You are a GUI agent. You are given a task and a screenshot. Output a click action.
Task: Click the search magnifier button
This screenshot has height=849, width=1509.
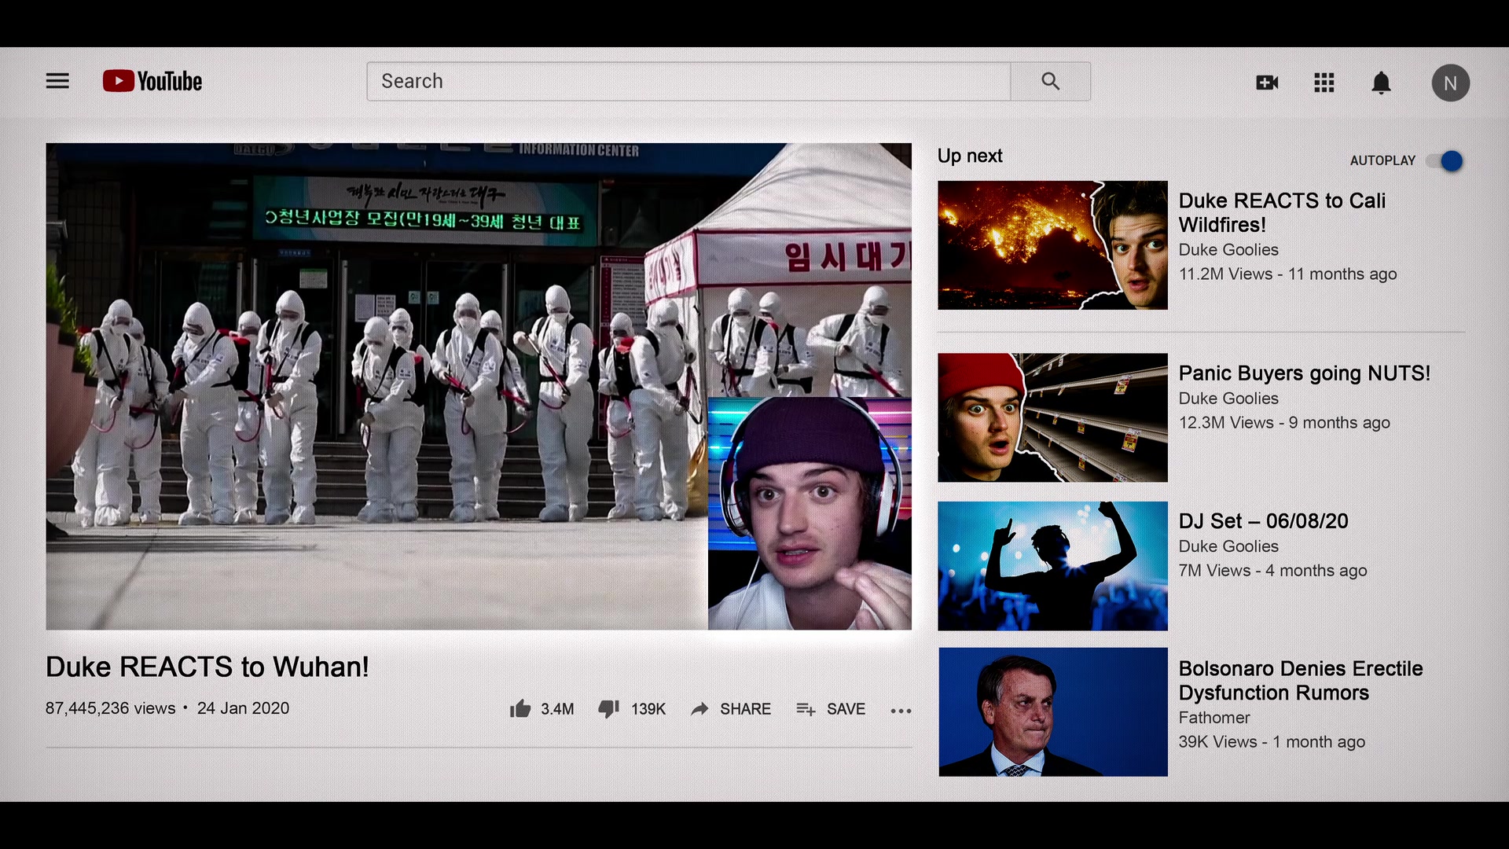(1050, 81)
